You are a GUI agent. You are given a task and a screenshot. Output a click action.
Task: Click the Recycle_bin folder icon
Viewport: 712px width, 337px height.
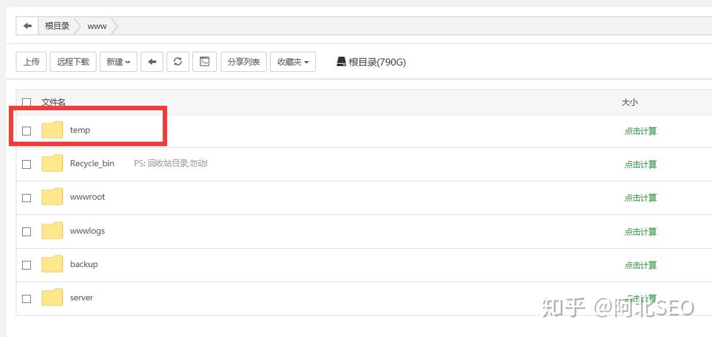[52, 163]
